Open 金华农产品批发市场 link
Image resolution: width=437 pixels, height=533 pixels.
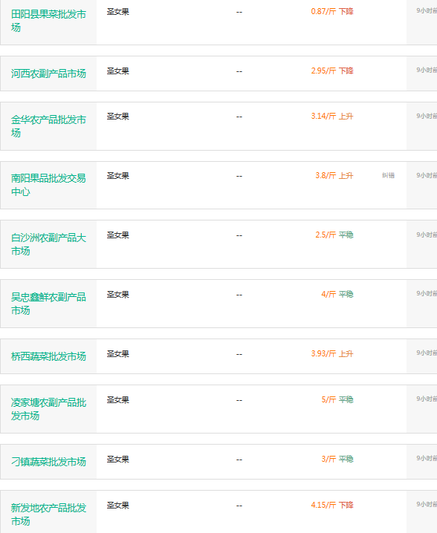point(48,126)
